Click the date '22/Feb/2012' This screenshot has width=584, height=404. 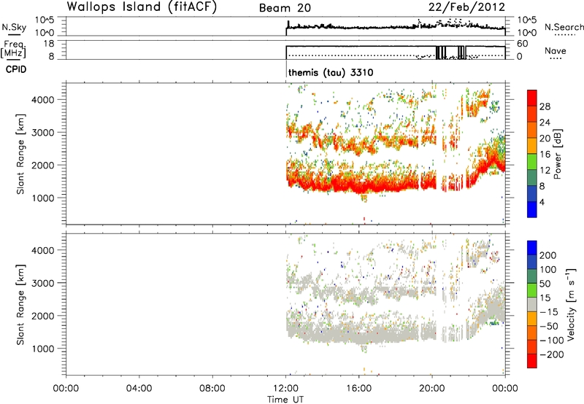[466, 7]
